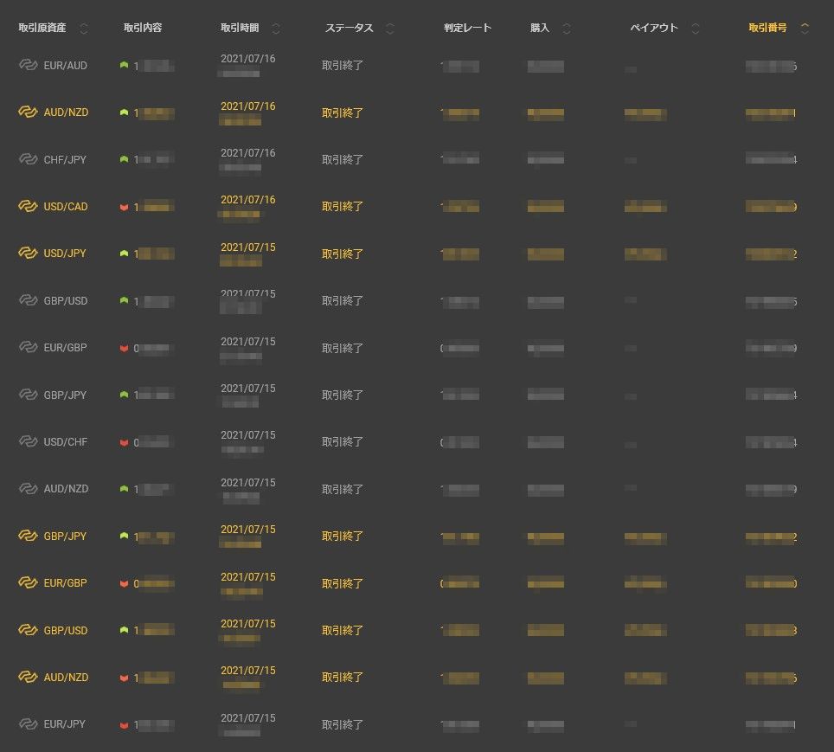The image size is (834, 752).
Task: Click the 取引内容 column header
Action: [x=143, y=28]
